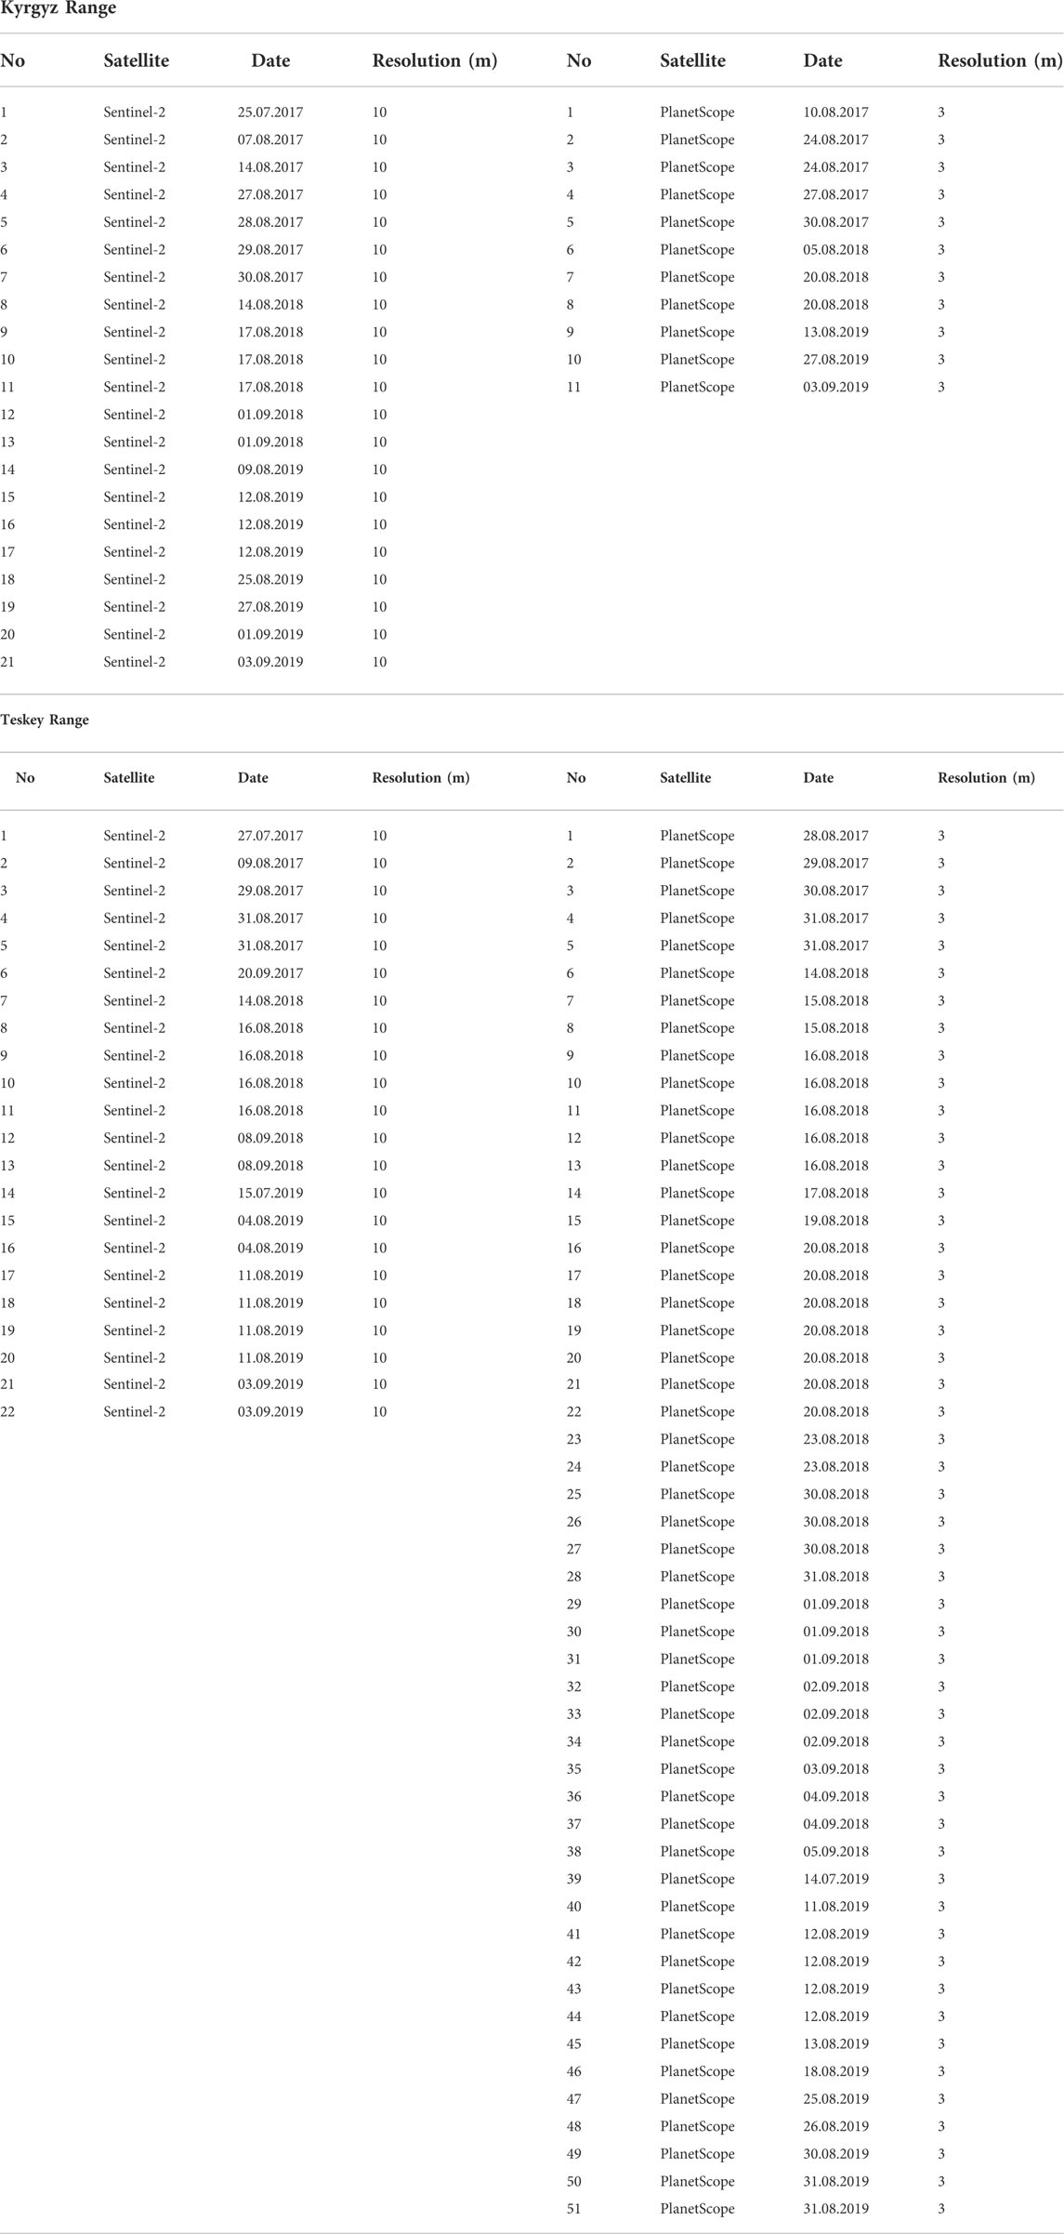Select the date 18.08.2019
1064x2234 pixels.
[x=836, y=2071]
